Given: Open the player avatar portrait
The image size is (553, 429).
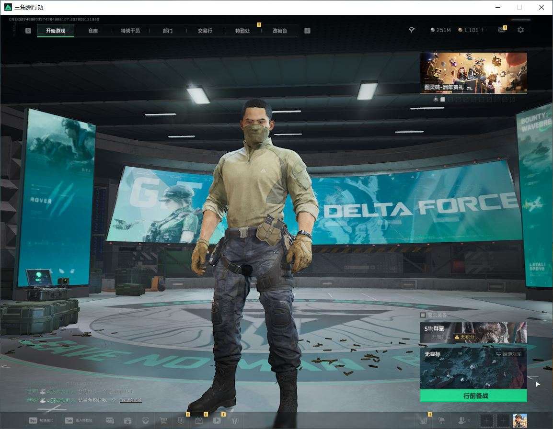Looking at the screenshot, I should coord(520,420).
